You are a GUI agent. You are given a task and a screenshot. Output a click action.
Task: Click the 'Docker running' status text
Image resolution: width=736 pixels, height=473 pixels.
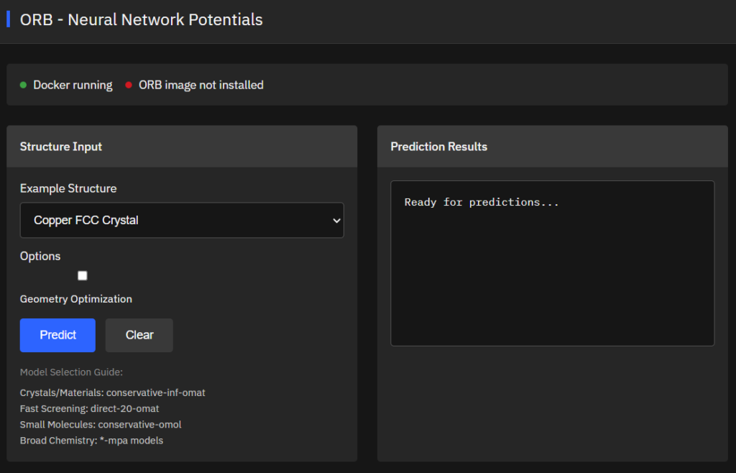(73, 85)
